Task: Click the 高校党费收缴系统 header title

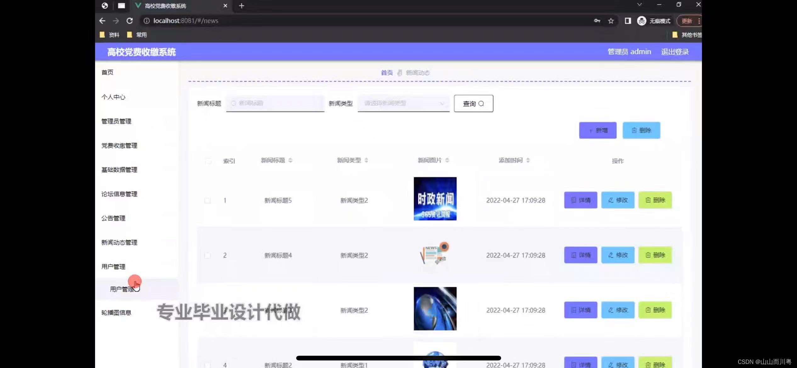Action: tap(141, 52)
